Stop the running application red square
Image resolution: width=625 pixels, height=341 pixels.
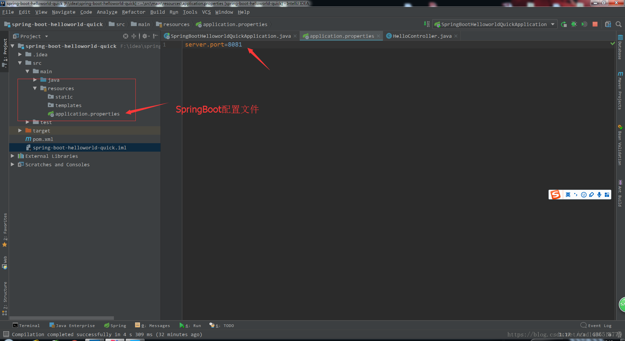(x=595, y=24)
